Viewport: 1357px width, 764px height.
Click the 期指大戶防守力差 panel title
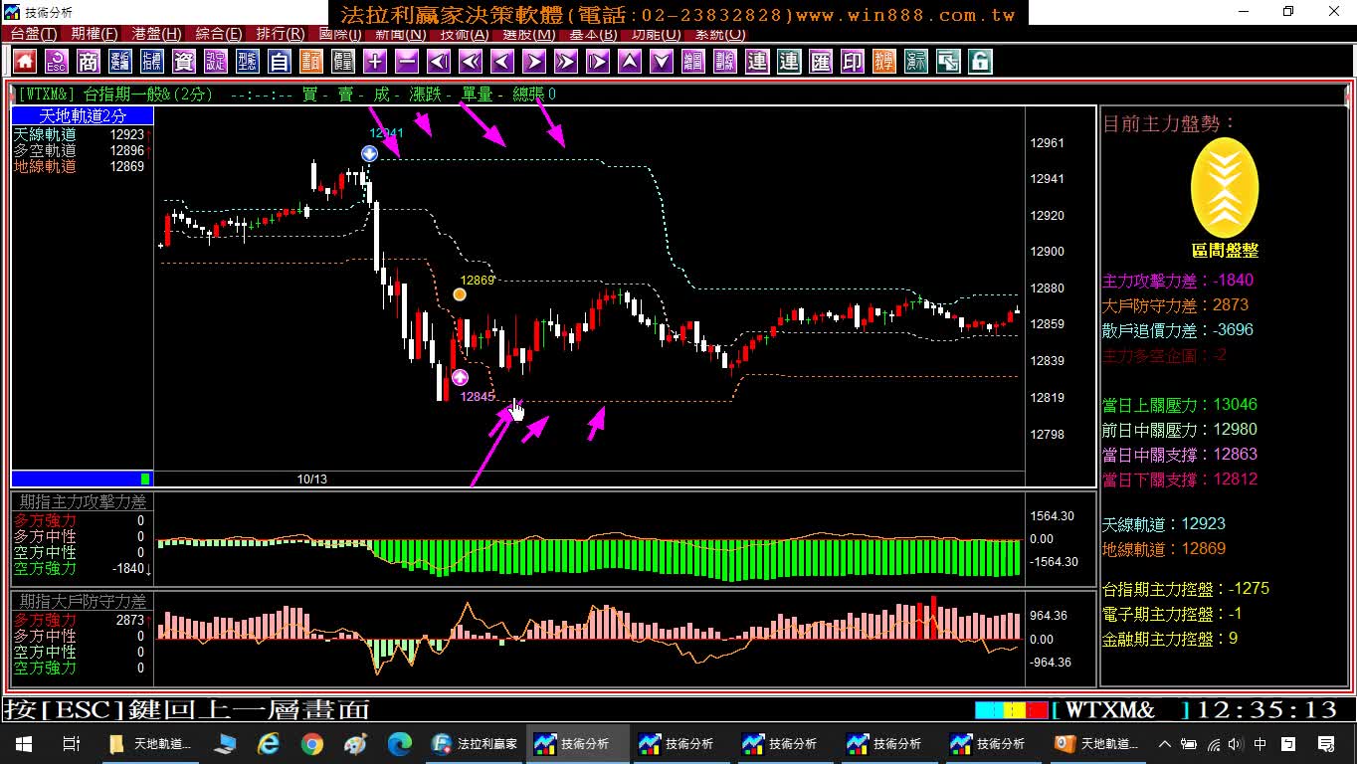point(83,601)
